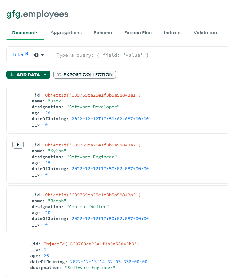239x277 pixels.
Task: Go to the Explain Plan tab
Action: [138, 33]
